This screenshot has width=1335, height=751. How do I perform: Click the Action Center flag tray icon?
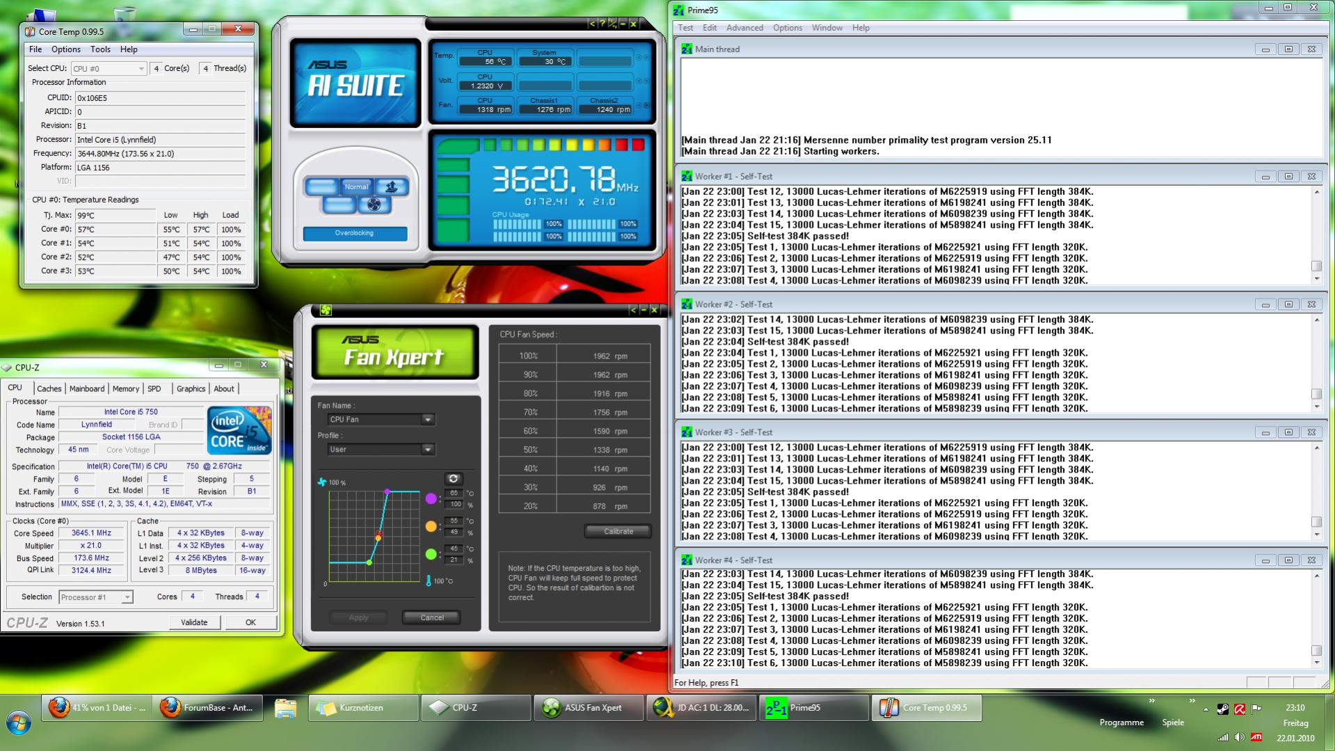point(1256,709)
